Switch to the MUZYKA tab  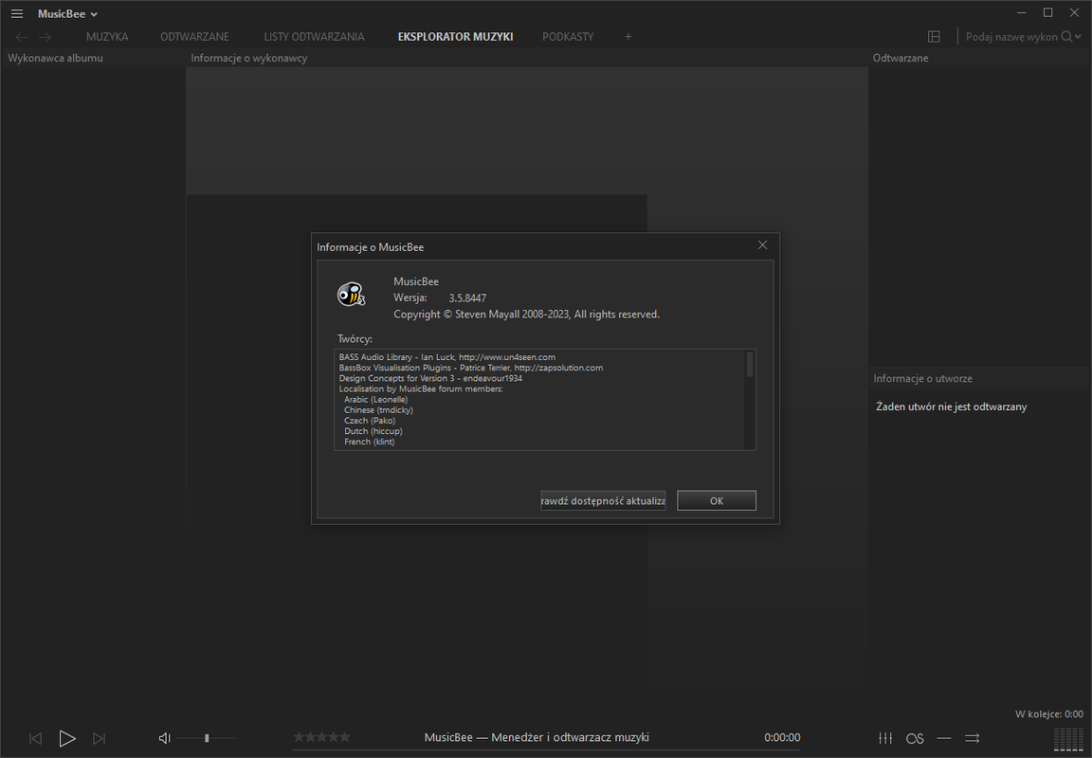[107, 37]
